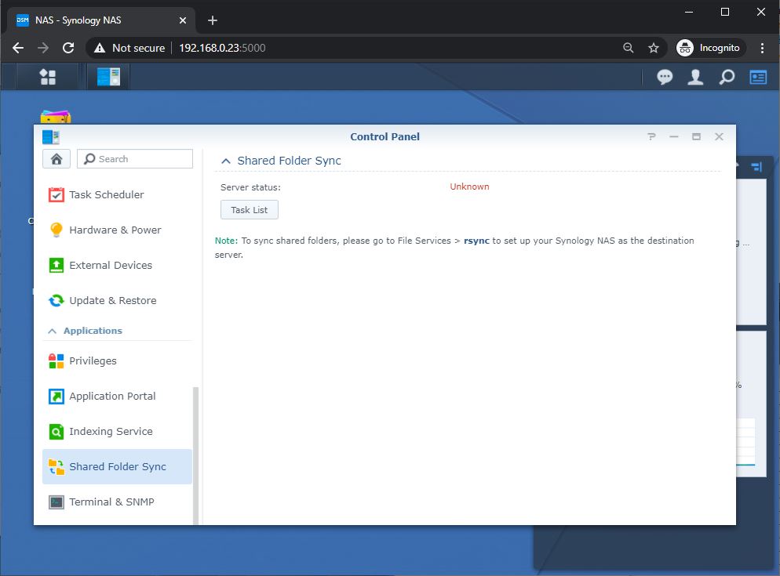Open browser zoom magnifier icon
This screenshot has height=576, width=780.
click(629, 48)
